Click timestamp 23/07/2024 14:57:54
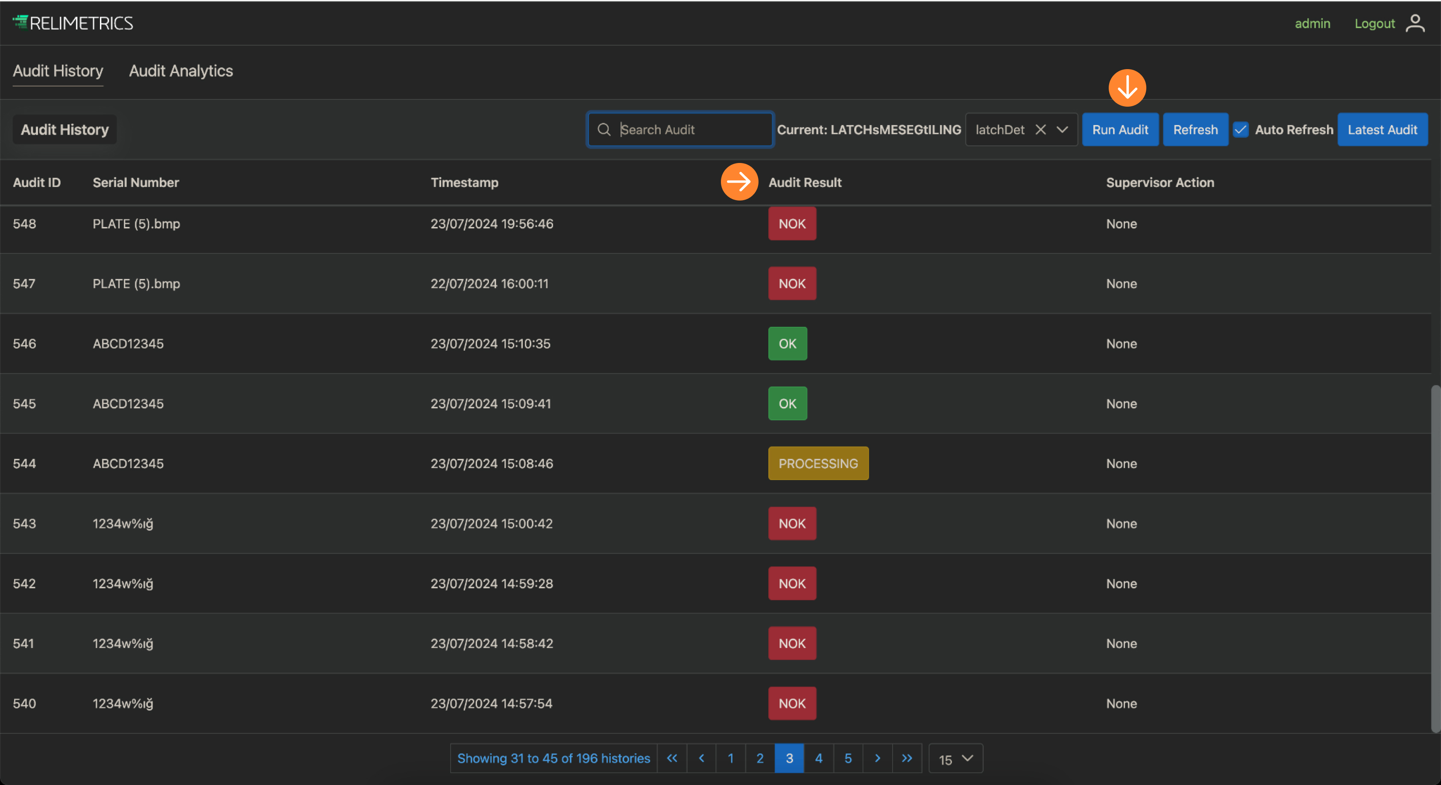The image size is (1441, 785). (x=492, y=704)
